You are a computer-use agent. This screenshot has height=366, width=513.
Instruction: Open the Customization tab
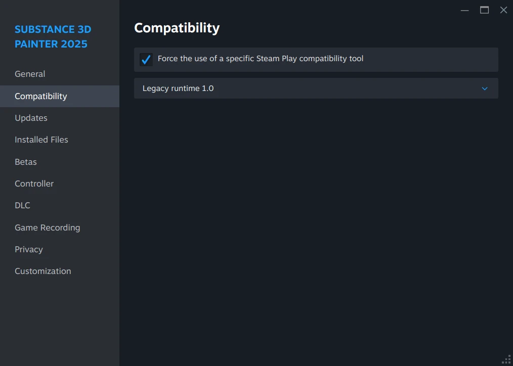[x=43, y=271]
